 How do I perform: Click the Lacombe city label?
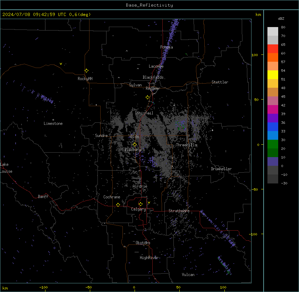(x=156, y=66)
